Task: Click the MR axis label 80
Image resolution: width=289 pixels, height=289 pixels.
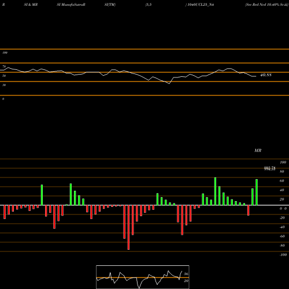Action: [x=282, y=172]
